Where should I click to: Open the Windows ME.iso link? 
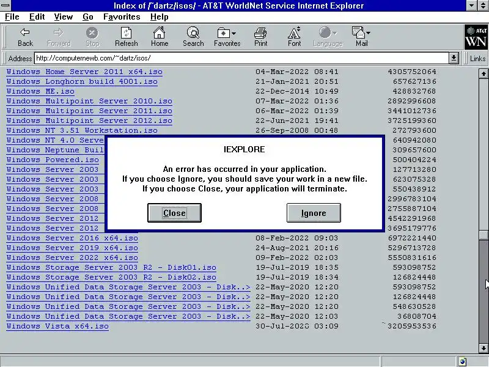point(40,91)
